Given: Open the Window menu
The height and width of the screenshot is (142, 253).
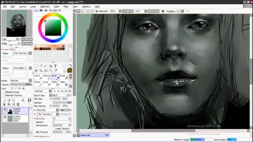Looking at the screenshot, I should point(86,7).
